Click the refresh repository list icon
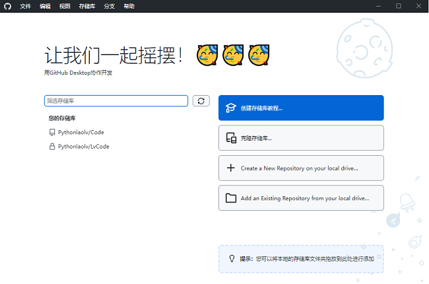 [201, 101]
